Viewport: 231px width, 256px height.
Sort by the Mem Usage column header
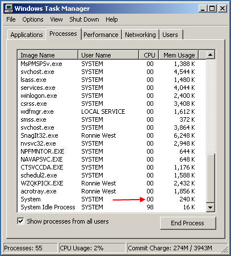[x=179, y=55]
